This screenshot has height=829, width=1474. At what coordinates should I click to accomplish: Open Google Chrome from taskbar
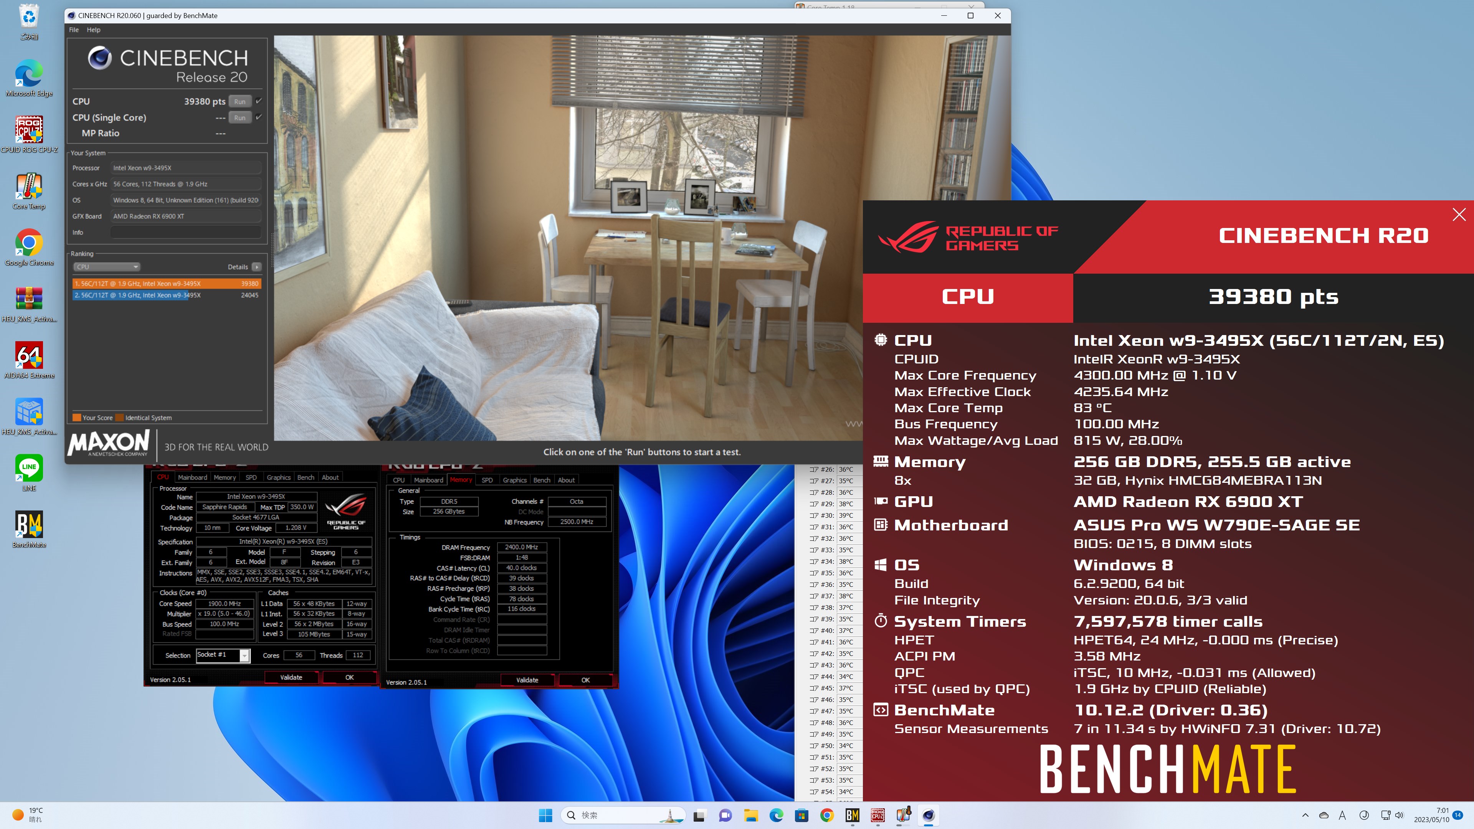coord(827,815)
